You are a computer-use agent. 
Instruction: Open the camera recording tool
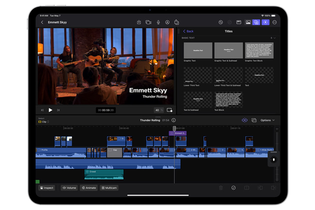point(149,23)
